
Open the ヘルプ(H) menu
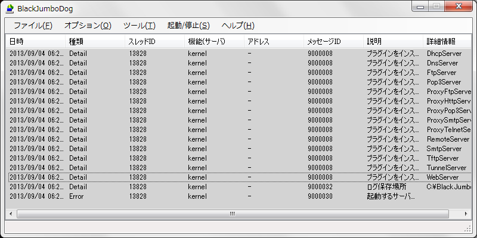(x=238, y=26)
